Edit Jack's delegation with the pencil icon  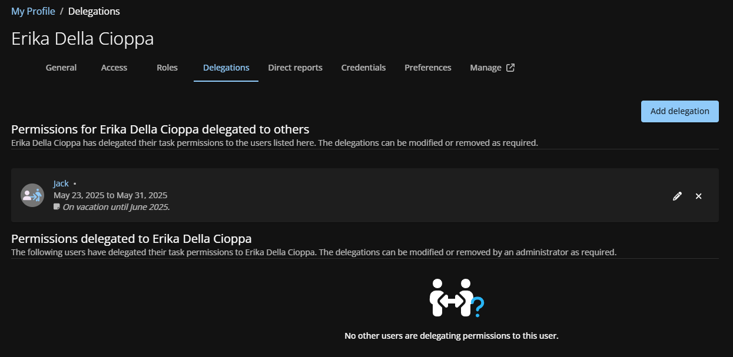tap(677, 196)
